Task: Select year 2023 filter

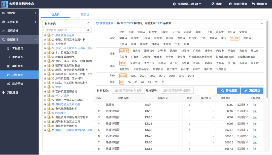Action: [123, 76]
